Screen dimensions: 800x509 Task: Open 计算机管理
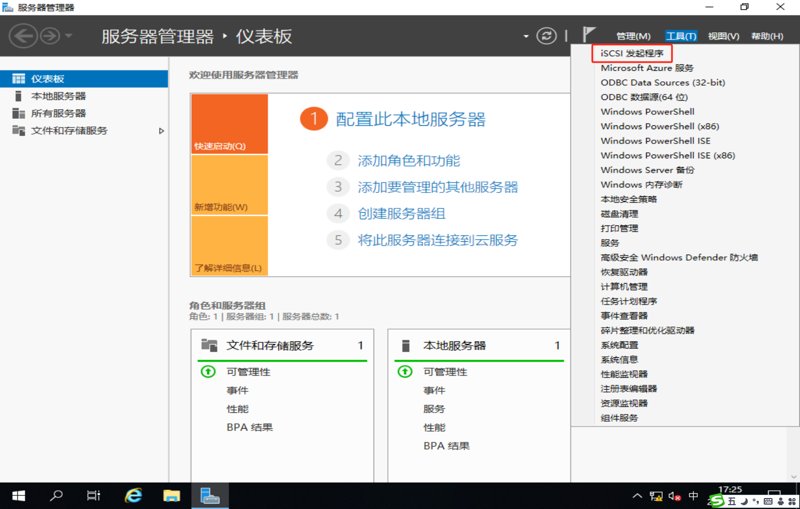(x=624, y=286)
